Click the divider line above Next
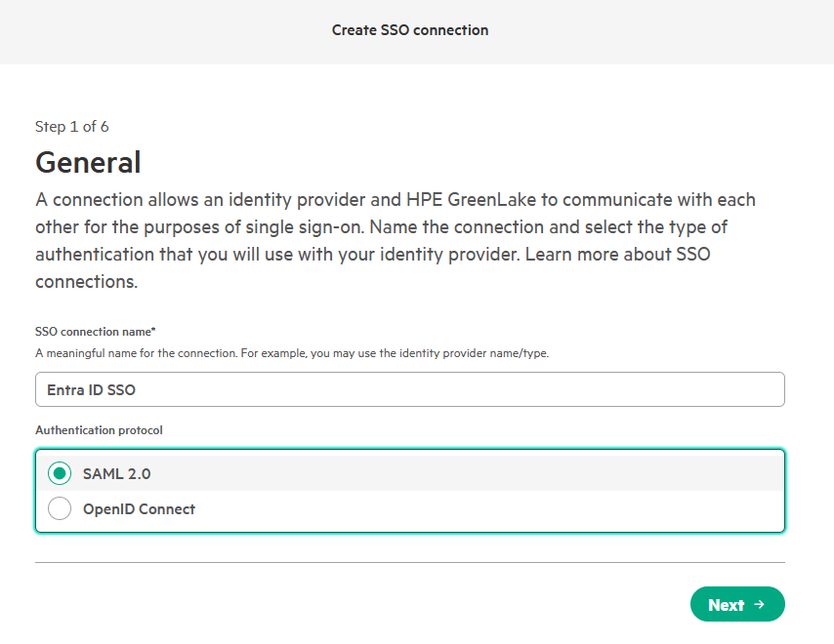834x644 pixels. [x=410, y=562]
